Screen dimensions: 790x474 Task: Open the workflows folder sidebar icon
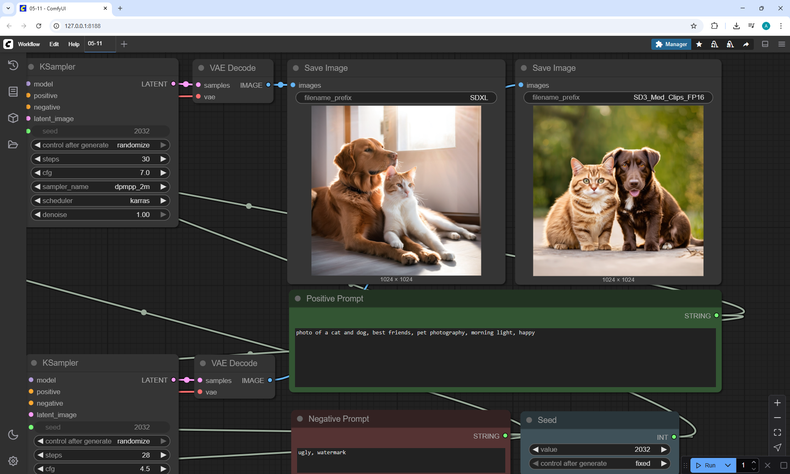13,145
